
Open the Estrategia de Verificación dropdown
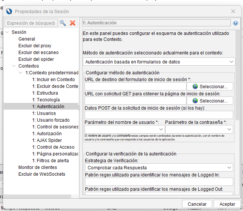159,167
